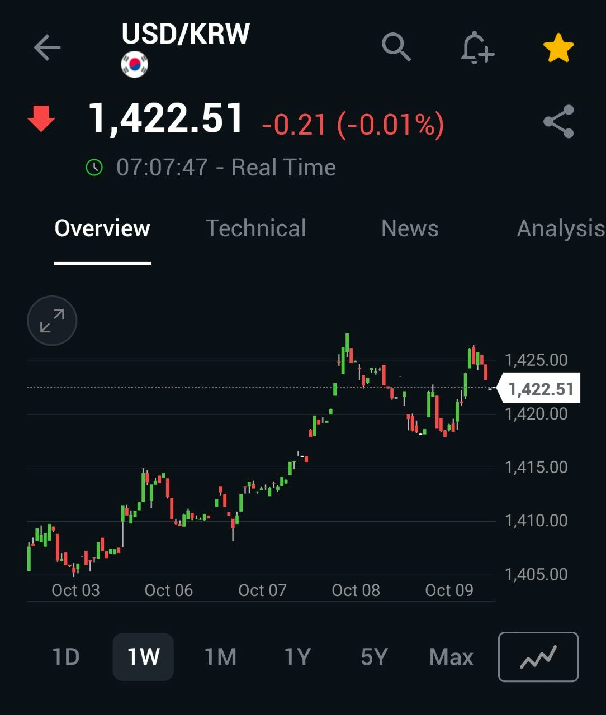Tap the 1,422.51 current price

(166, 118)
